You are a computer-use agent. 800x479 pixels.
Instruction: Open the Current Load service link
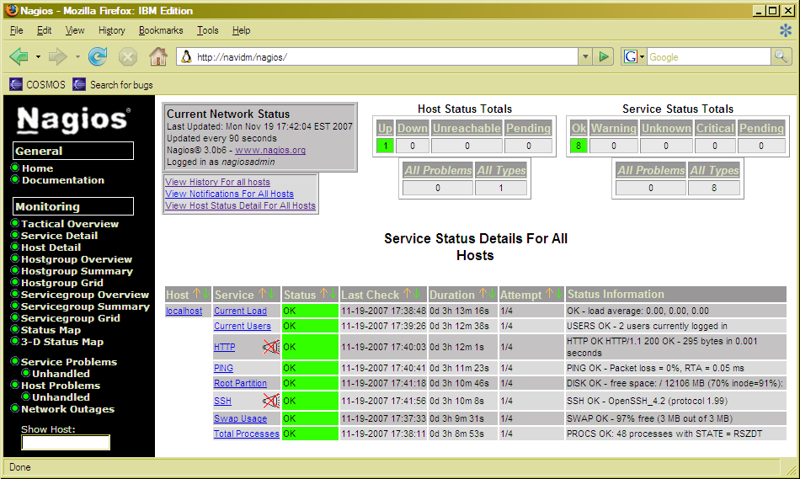(x=240, y=311)
